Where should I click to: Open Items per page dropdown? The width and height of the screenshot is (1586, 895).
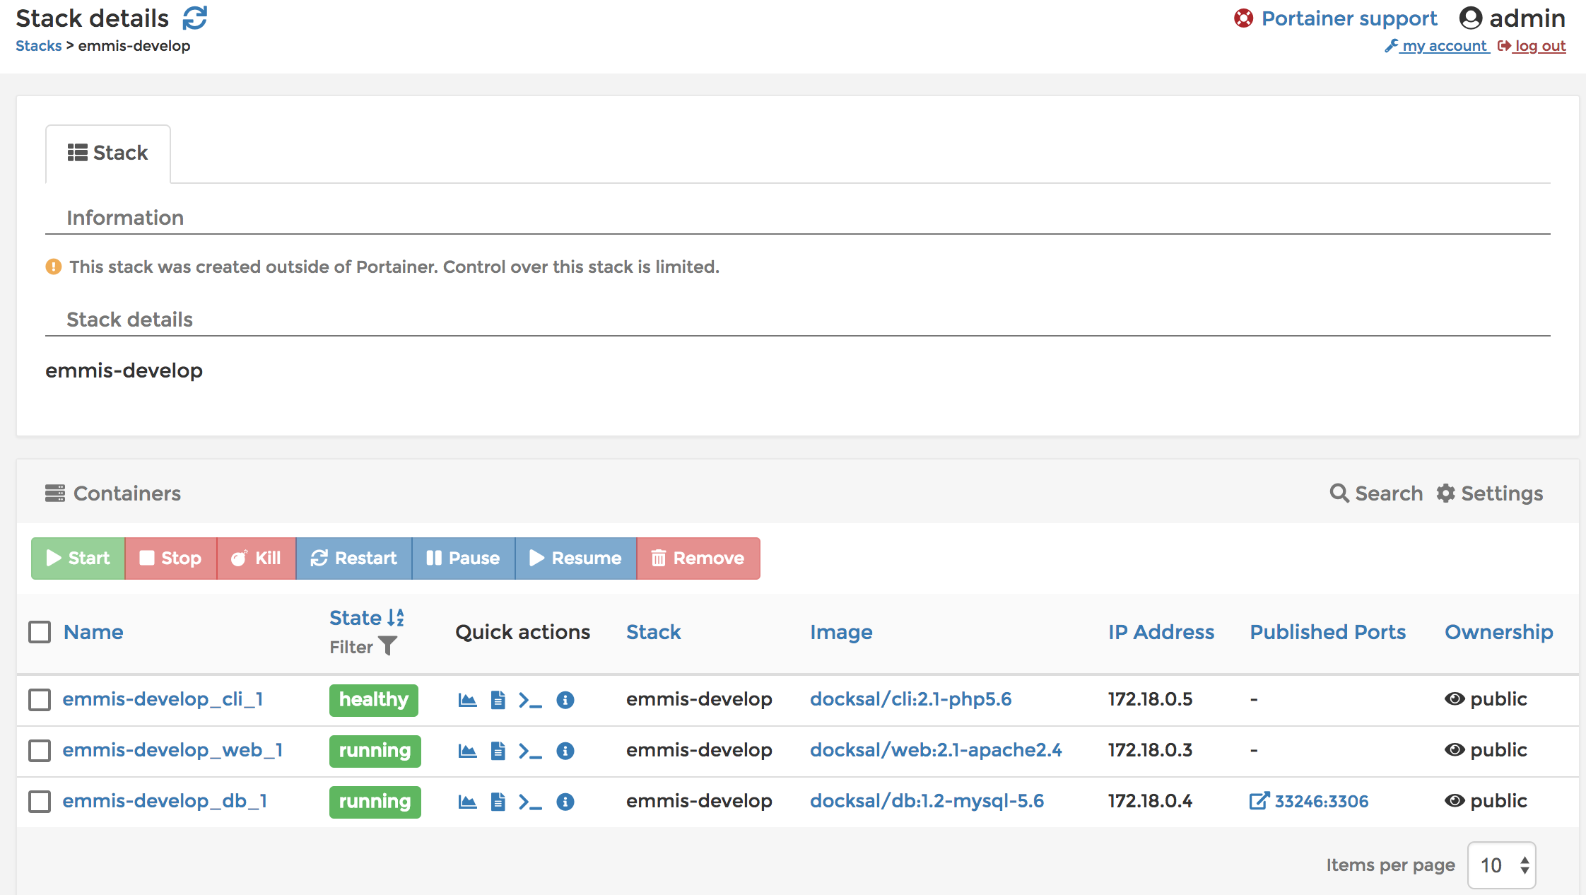1502,865
